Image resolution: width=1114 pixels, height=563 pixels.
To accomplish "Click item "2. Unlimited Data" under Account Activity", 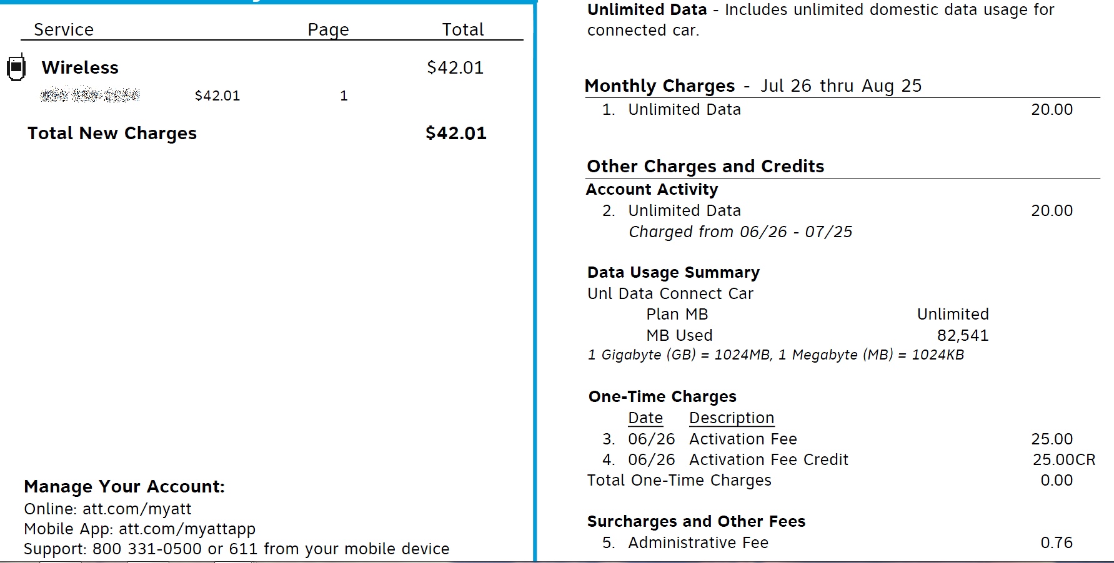I will 672,210.
